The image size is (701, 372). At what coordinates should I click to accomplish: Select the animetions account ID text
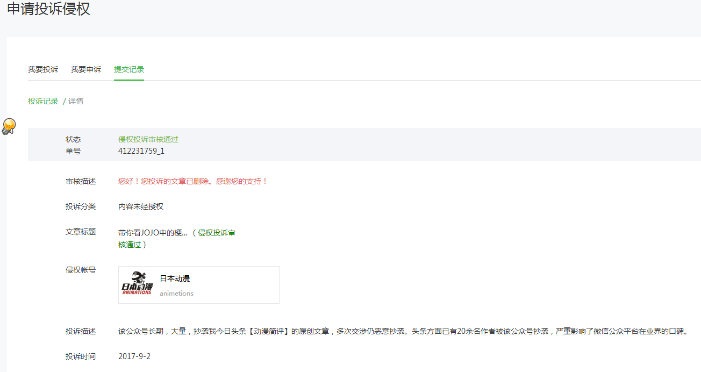[x=176, y=294]
